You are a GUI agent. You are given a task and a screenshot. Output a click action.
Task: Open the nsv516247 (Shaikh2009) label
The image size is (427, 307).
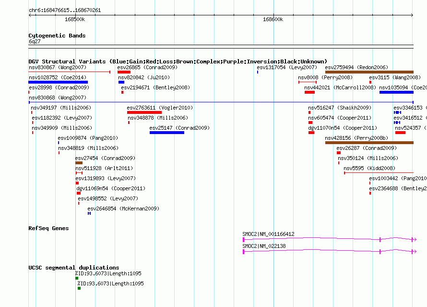click(x=340, y=108)
